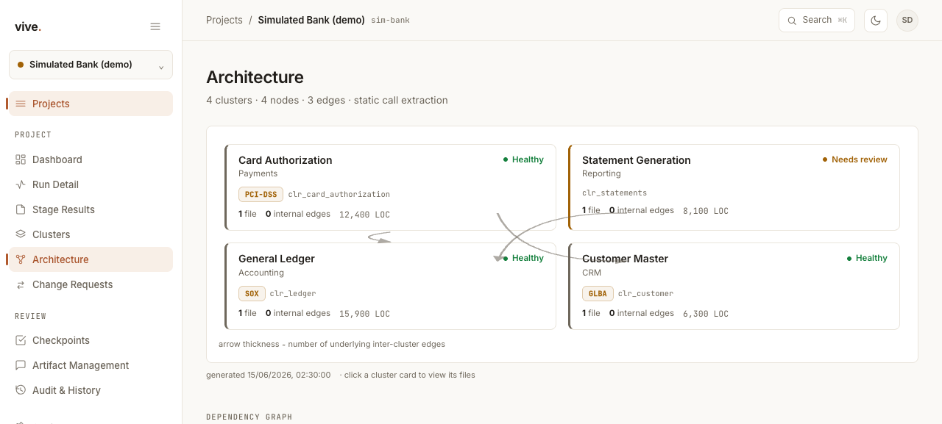Click the 6,300 LOC value
The height and width of the screenshot is (424, 942).
coord(706,314)
